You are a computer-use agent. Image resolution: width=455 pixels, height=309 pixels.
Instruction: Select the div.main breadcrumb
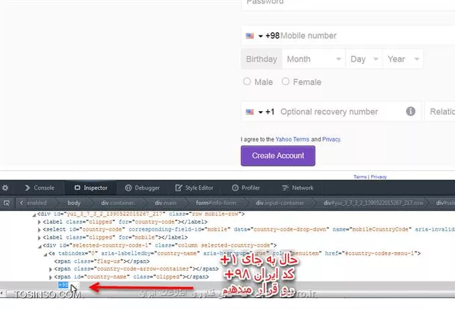click(165, 203)
